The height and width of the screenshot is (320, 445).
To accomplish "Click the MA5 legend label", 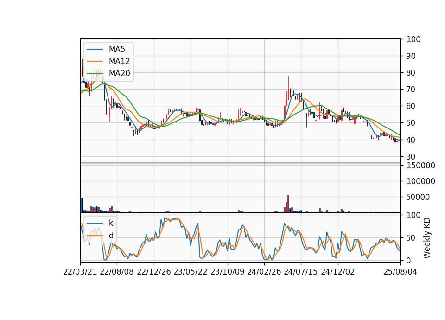I will [117, 49].
